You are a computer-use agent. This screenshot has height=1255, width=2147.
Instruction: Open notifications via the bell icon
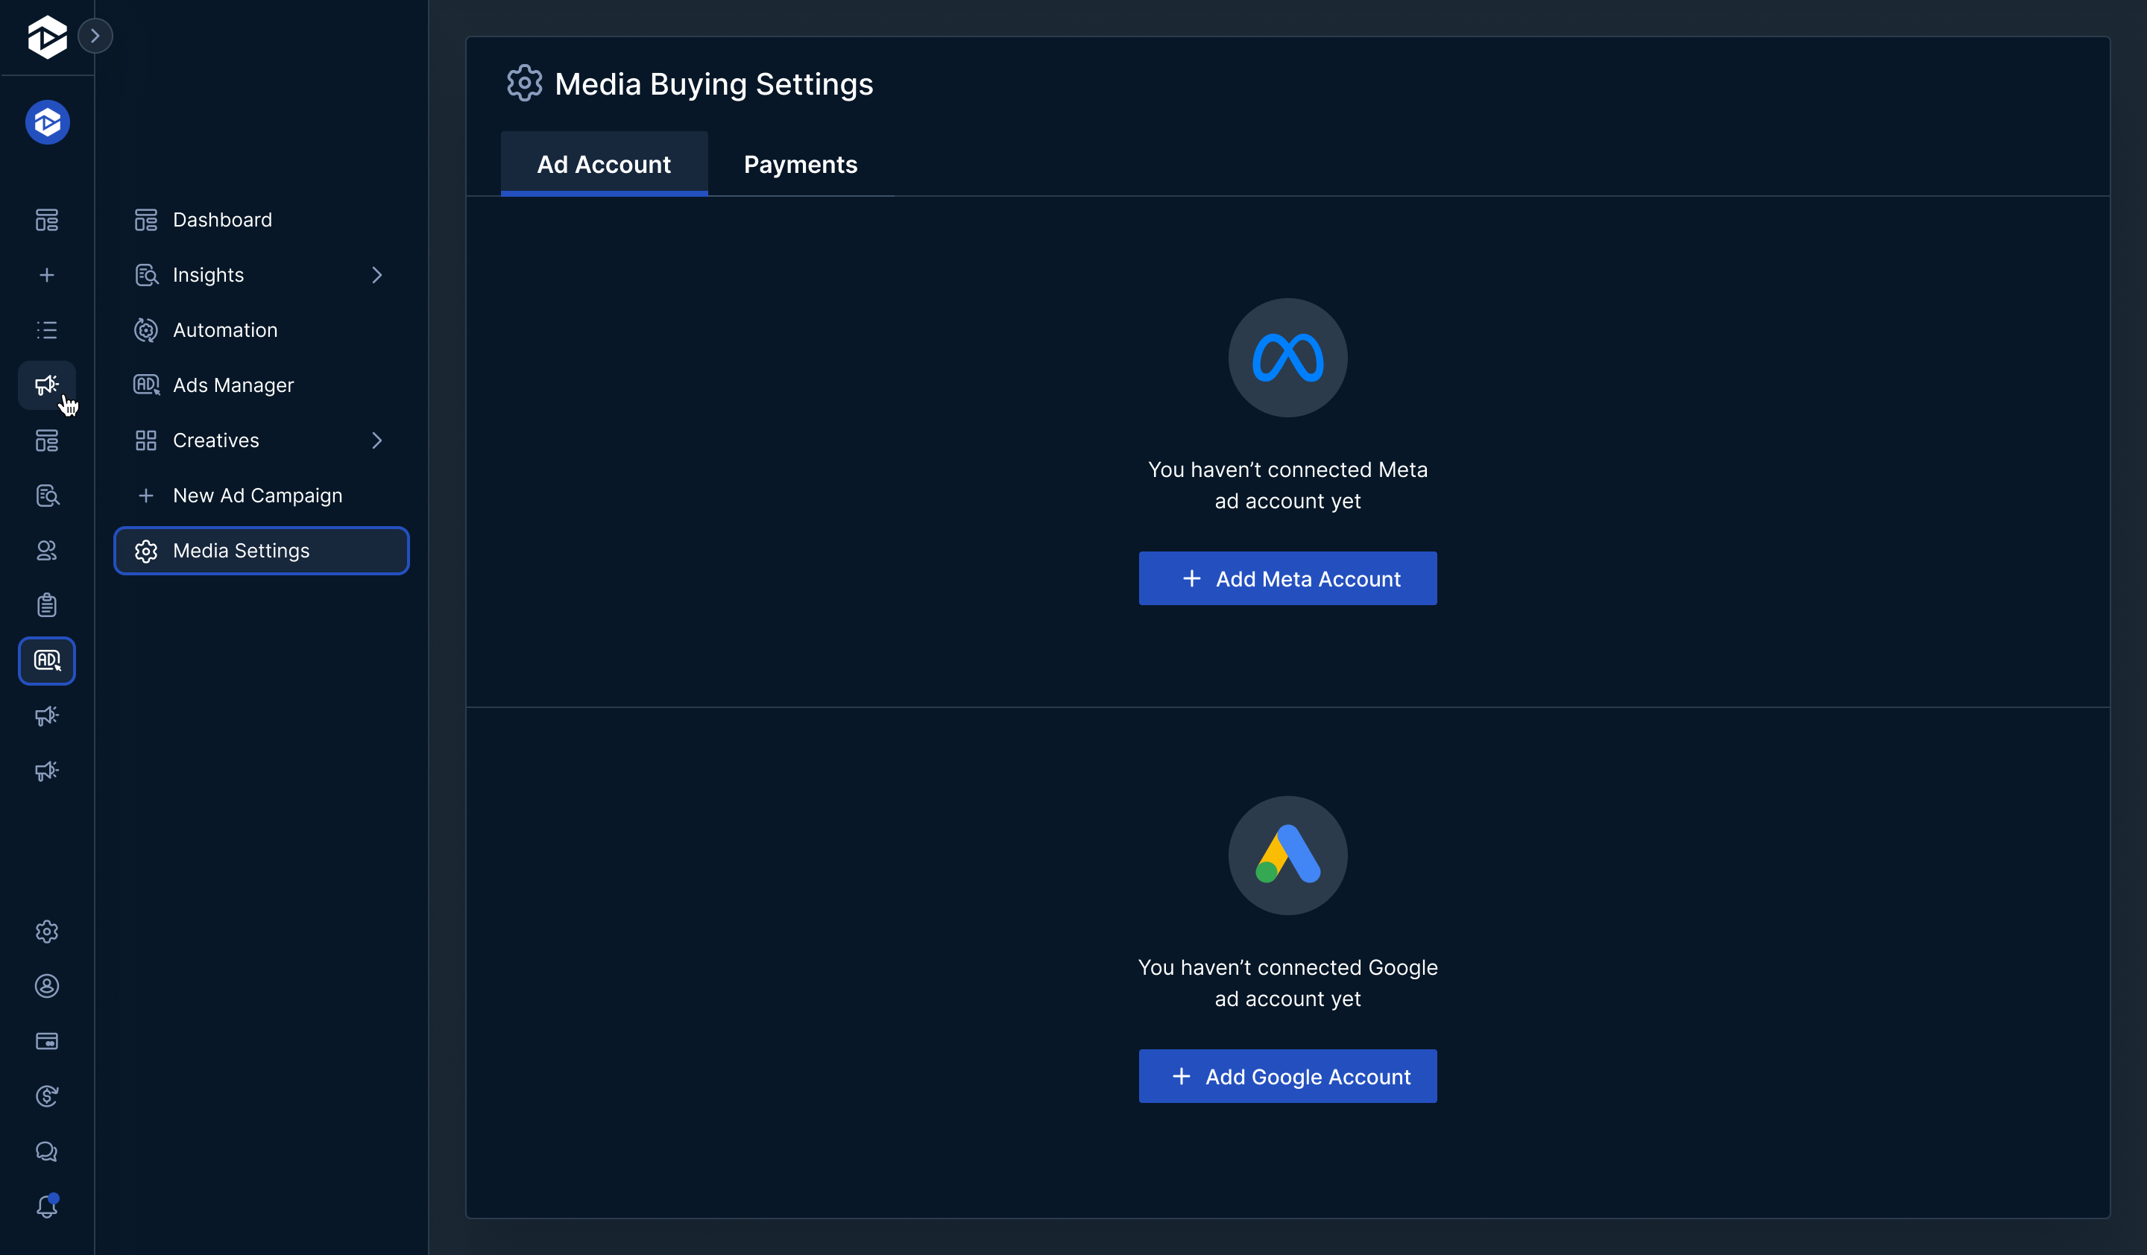pos(47,1207)
